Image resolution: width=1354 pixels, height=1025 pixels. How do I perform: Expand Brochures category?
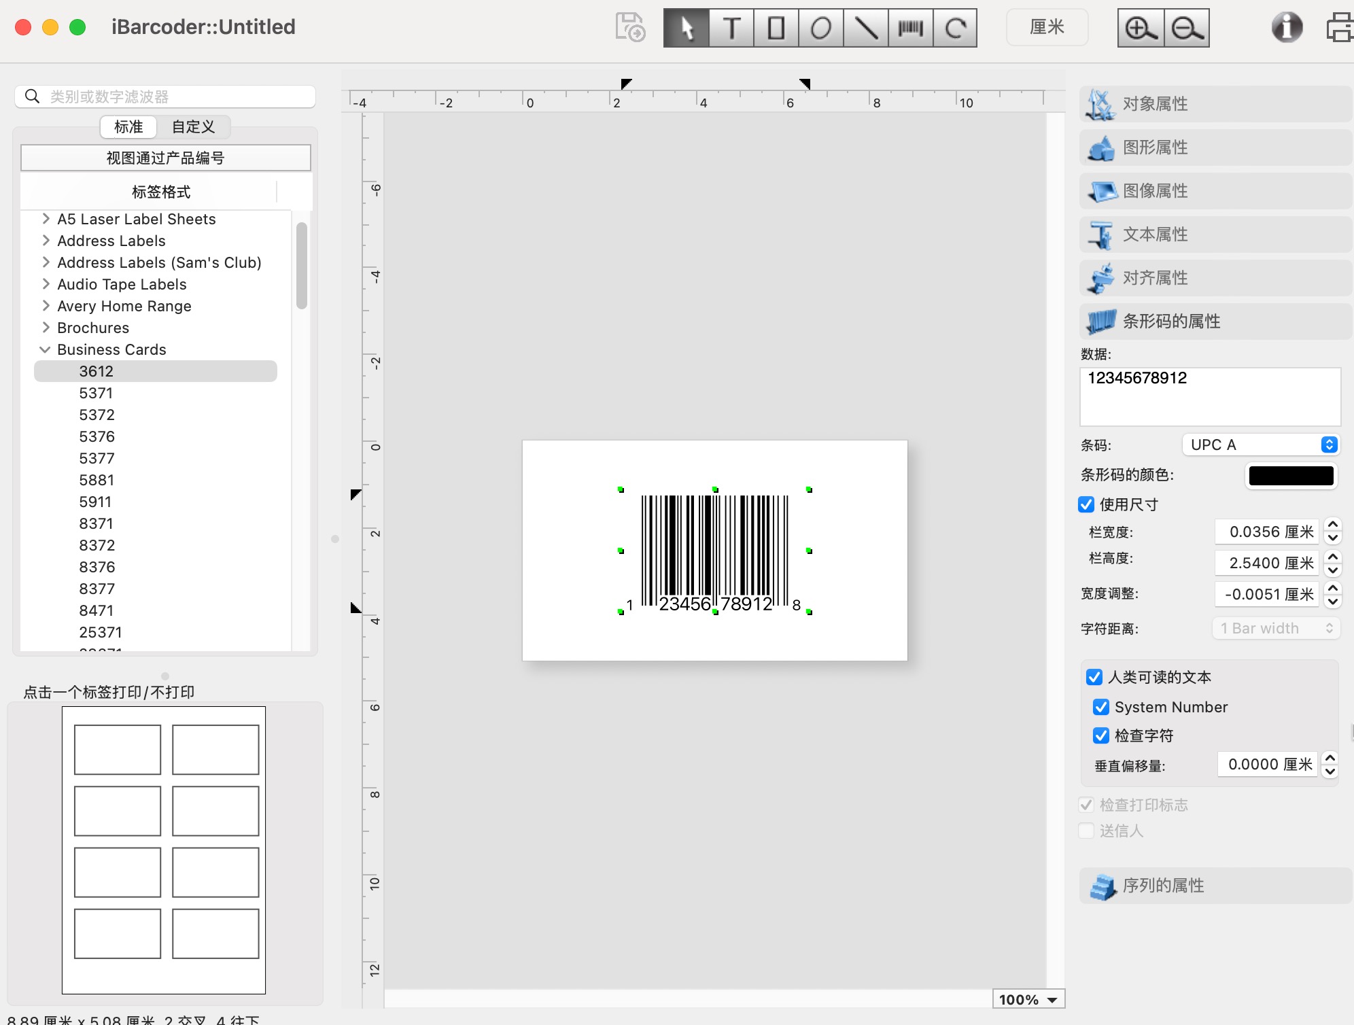pos(46,328)
